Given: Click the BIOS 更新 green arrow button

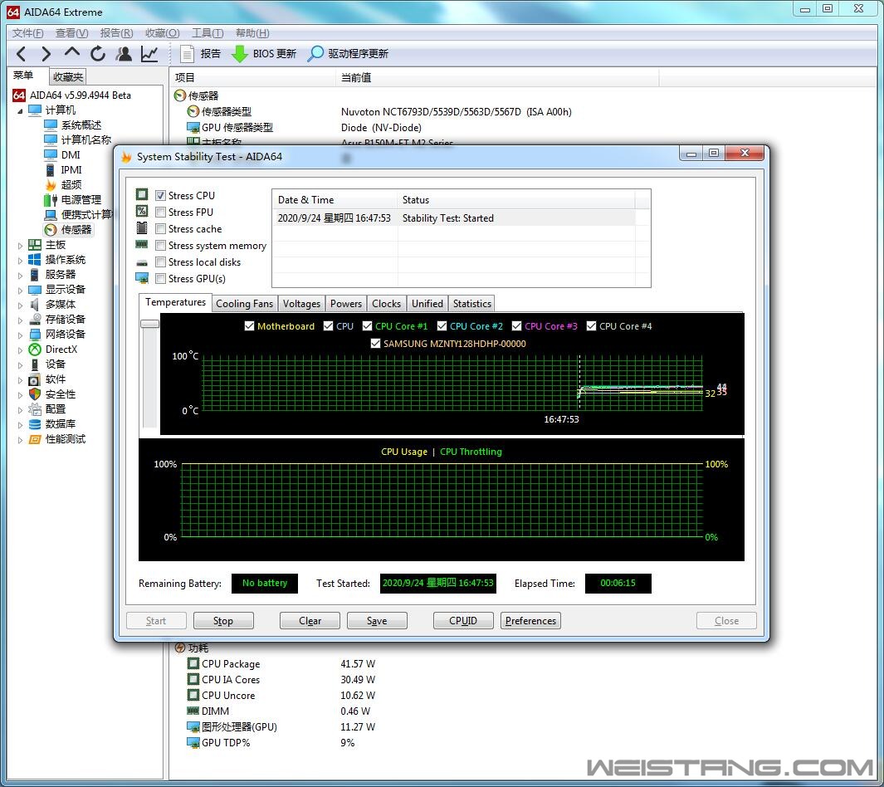Looking at the screenshot, I should click(x=264, y=54).
